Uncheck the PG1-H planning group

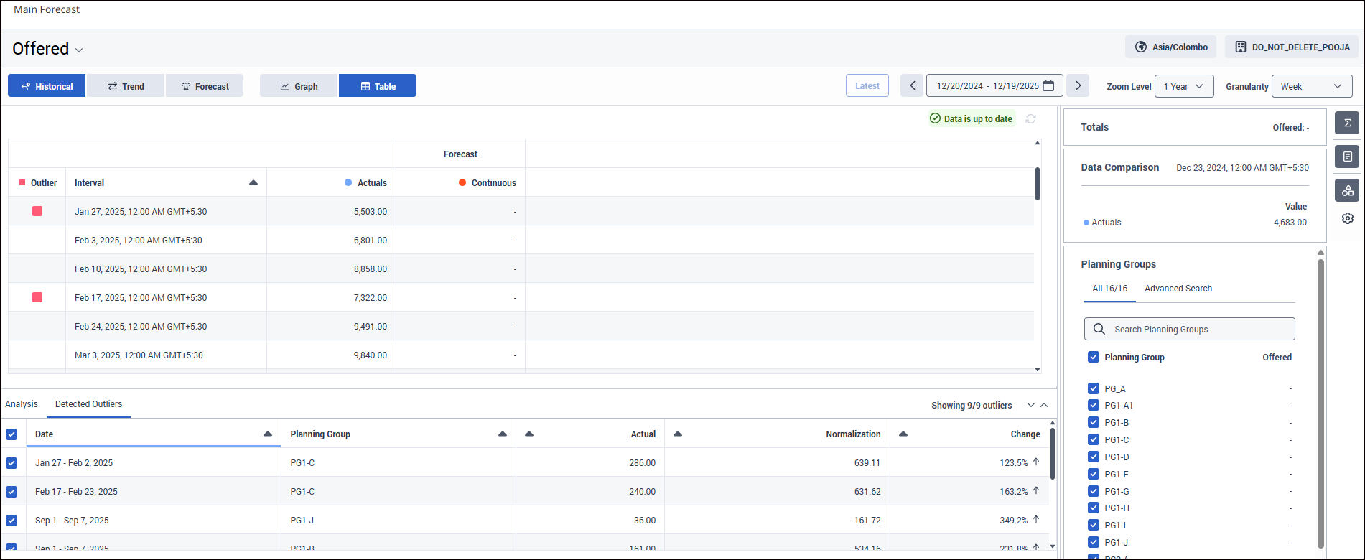[1094, 508]
